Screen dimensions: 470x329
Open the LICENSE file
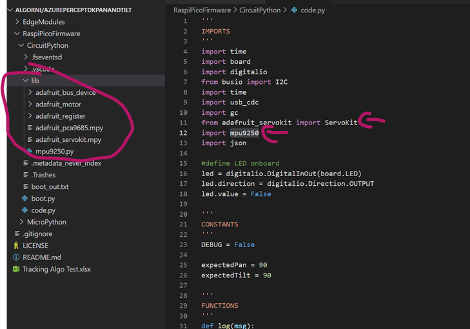[x=35, y=246]
